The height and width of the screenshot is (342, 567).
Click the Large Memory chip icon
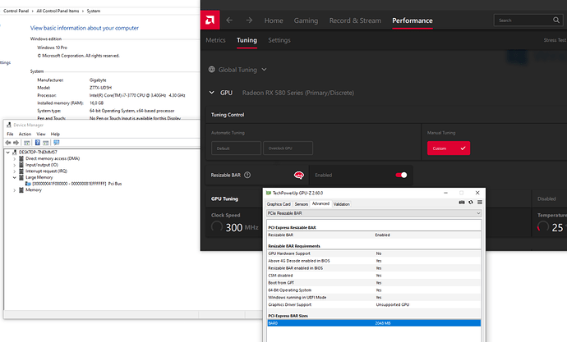[x=21, y=177]
